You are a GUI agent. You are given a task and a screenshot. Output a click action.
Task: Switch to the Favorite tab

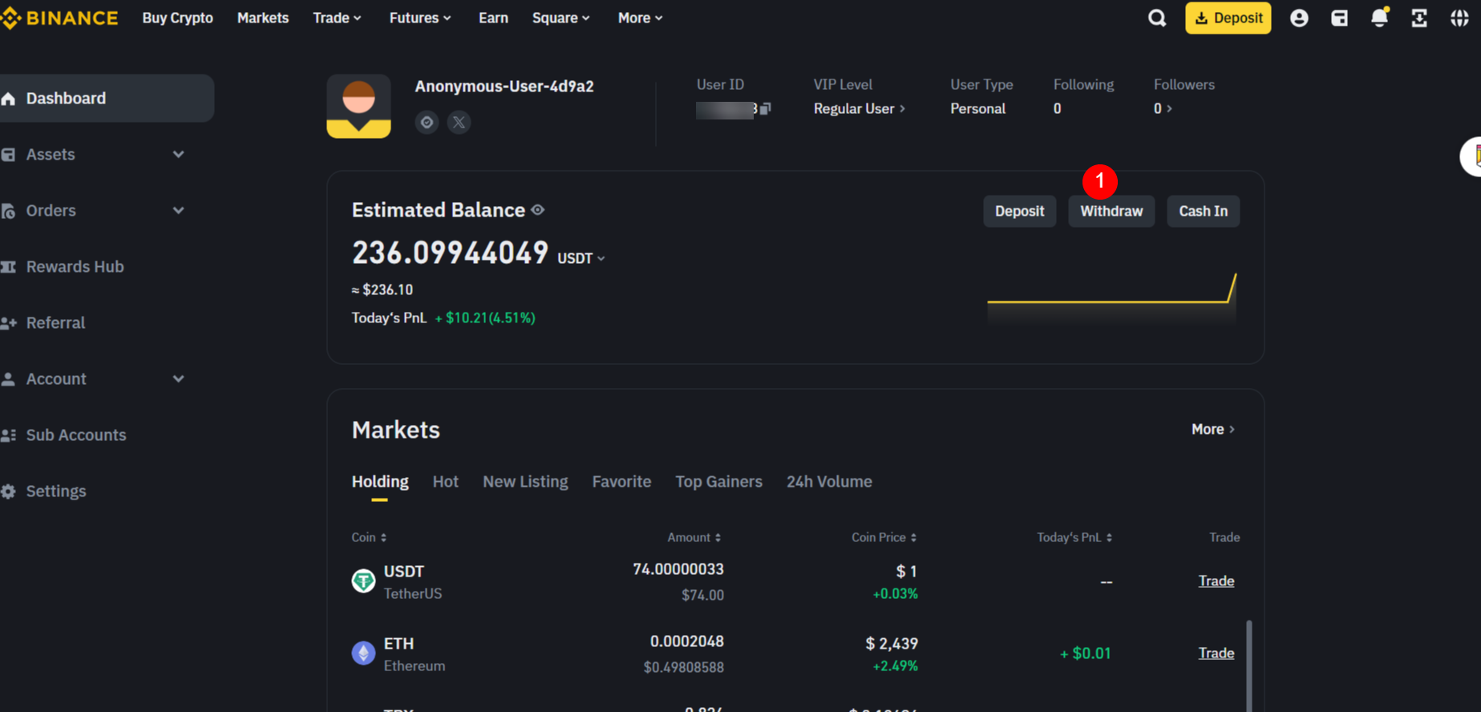tap(621, 482)
